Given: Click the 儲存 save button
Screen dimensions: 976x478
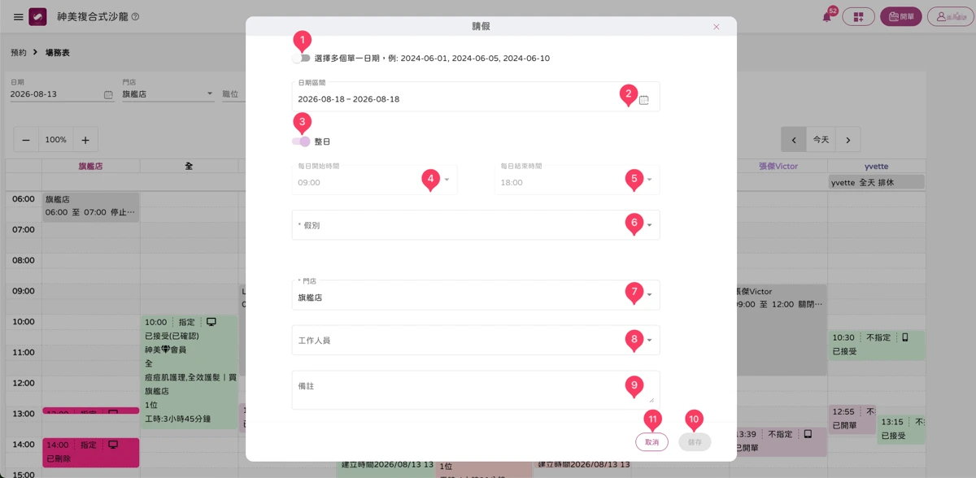Looking at the screenshot, I should (x=695, y=442).
